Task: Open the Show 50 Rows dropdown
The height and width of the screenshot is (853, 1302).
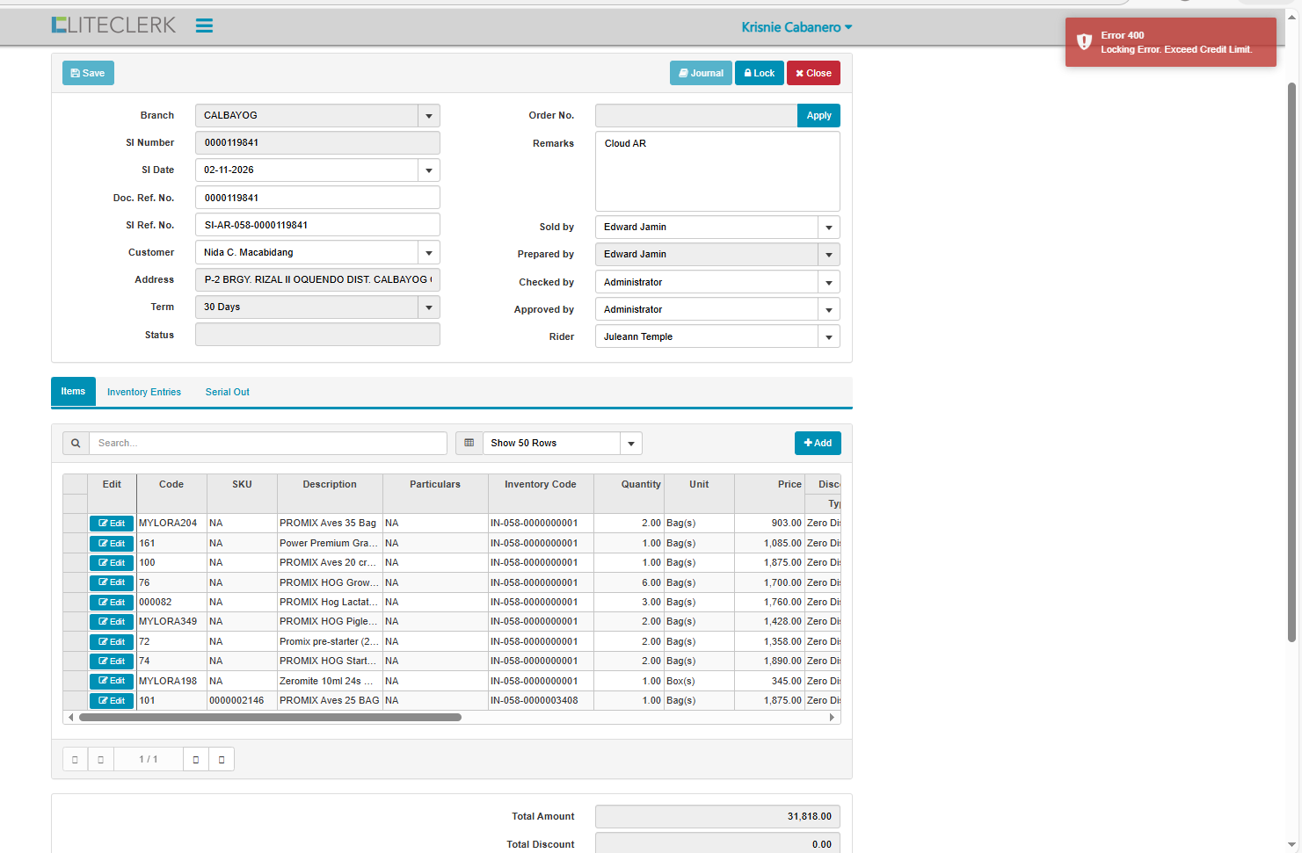Action: coord(630,444)
